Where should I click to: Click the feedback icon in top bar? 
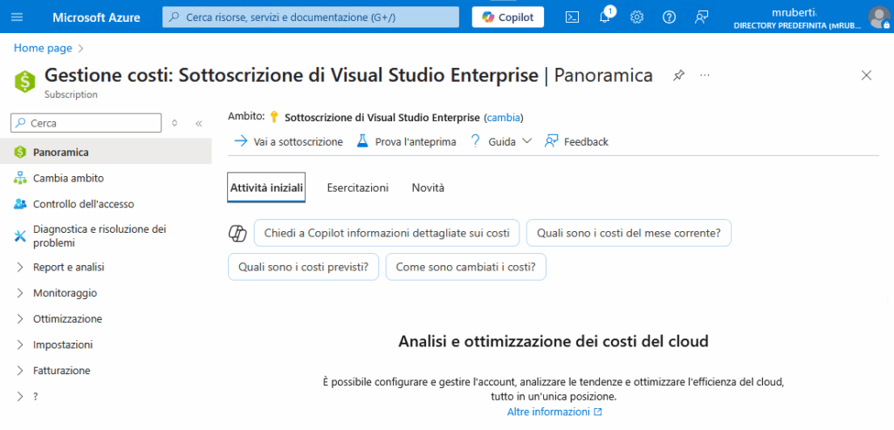click(x=701, y=17)
